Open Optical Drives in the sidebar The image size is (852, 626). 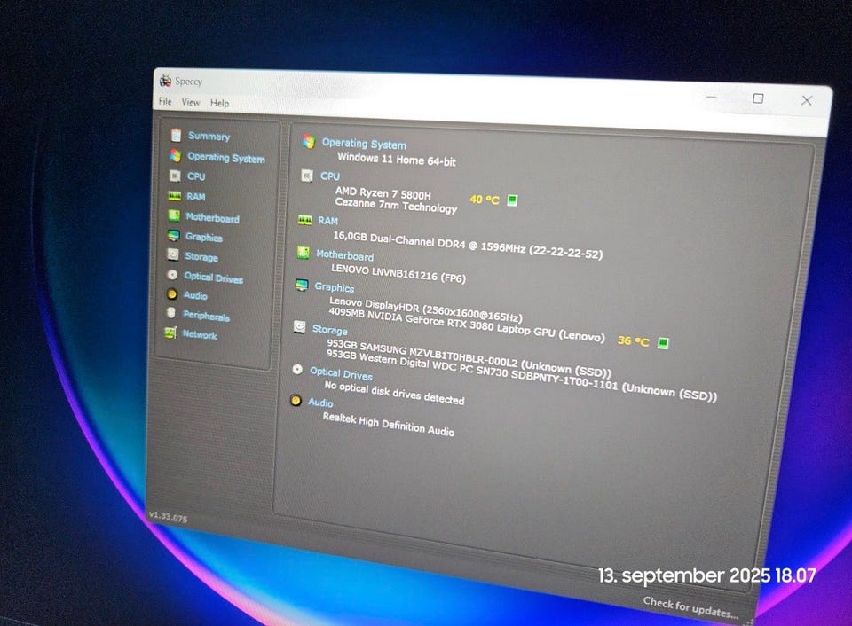(x=214, y=278)
